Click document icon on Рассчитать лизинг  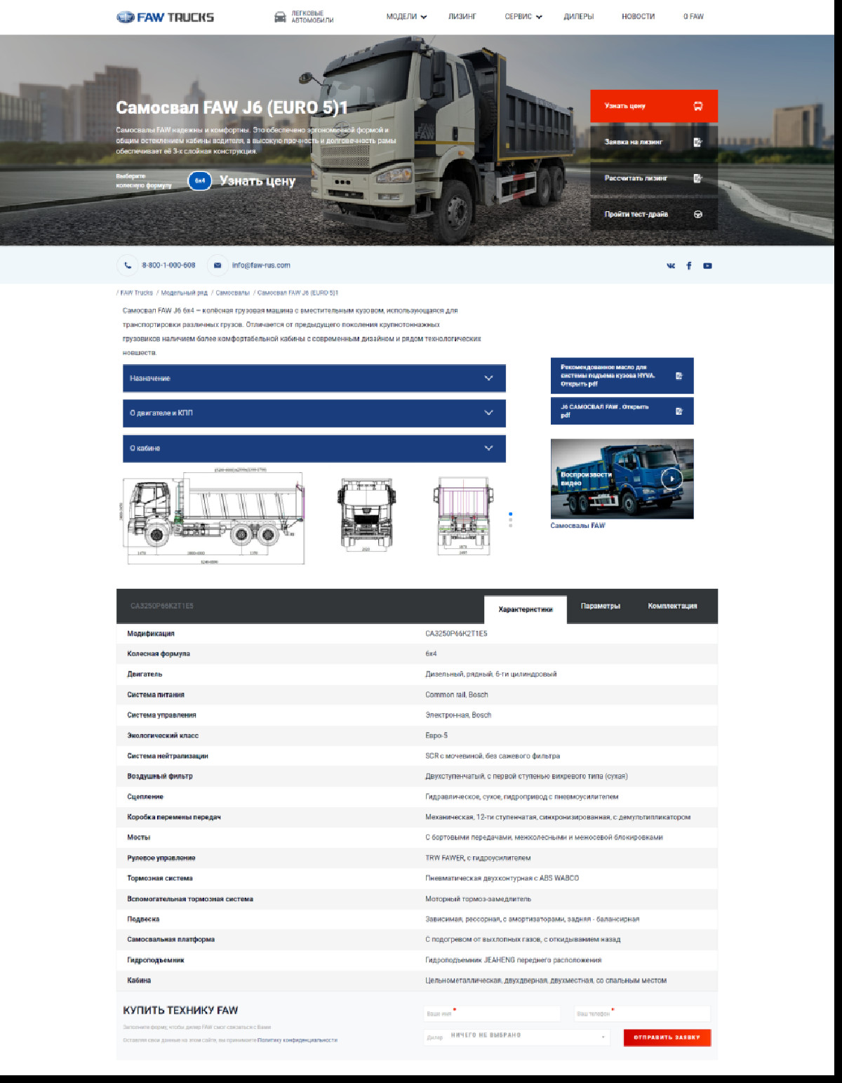697,178
